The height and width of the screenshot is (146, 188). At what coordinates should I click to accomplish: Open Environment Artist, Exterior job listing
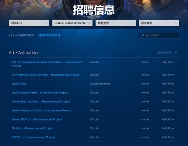tap(45, 75)
